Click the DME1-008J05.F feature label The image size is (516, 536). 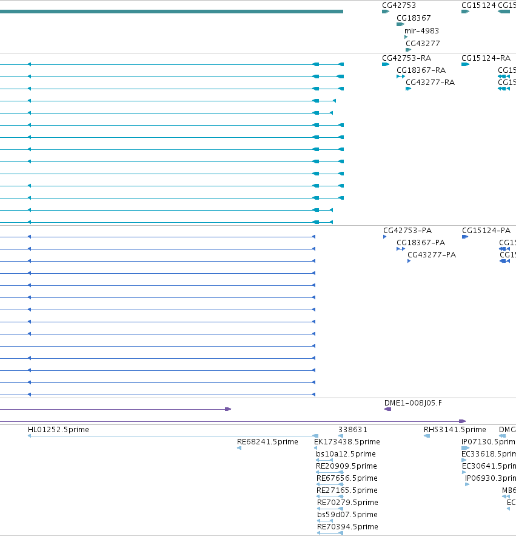(x=413, y=403)
